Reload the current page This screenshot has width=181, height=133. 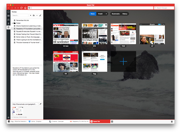coord(21,8)
